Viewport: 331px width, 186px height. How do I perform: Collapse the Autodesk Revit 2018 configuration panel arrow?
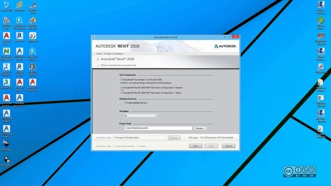pos(98,66)
